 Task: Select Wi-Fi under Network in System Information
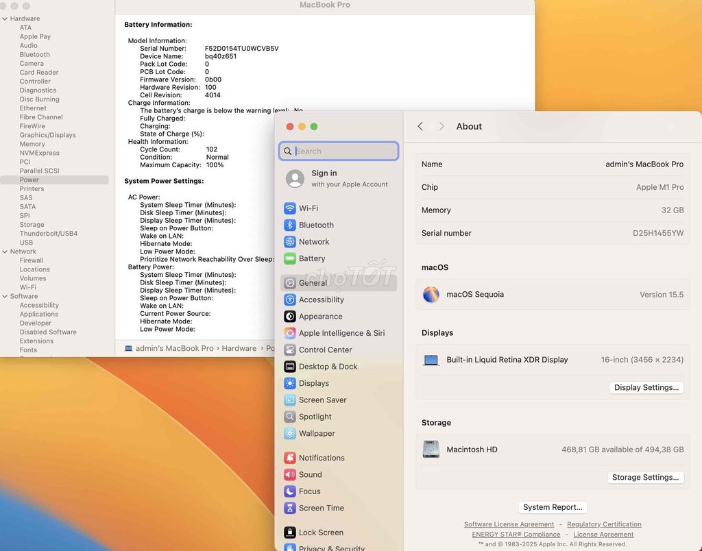27,287
